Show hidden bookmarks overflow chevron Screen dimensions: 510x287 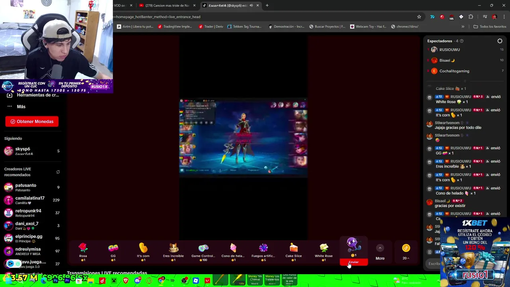[x=463, y=27]
